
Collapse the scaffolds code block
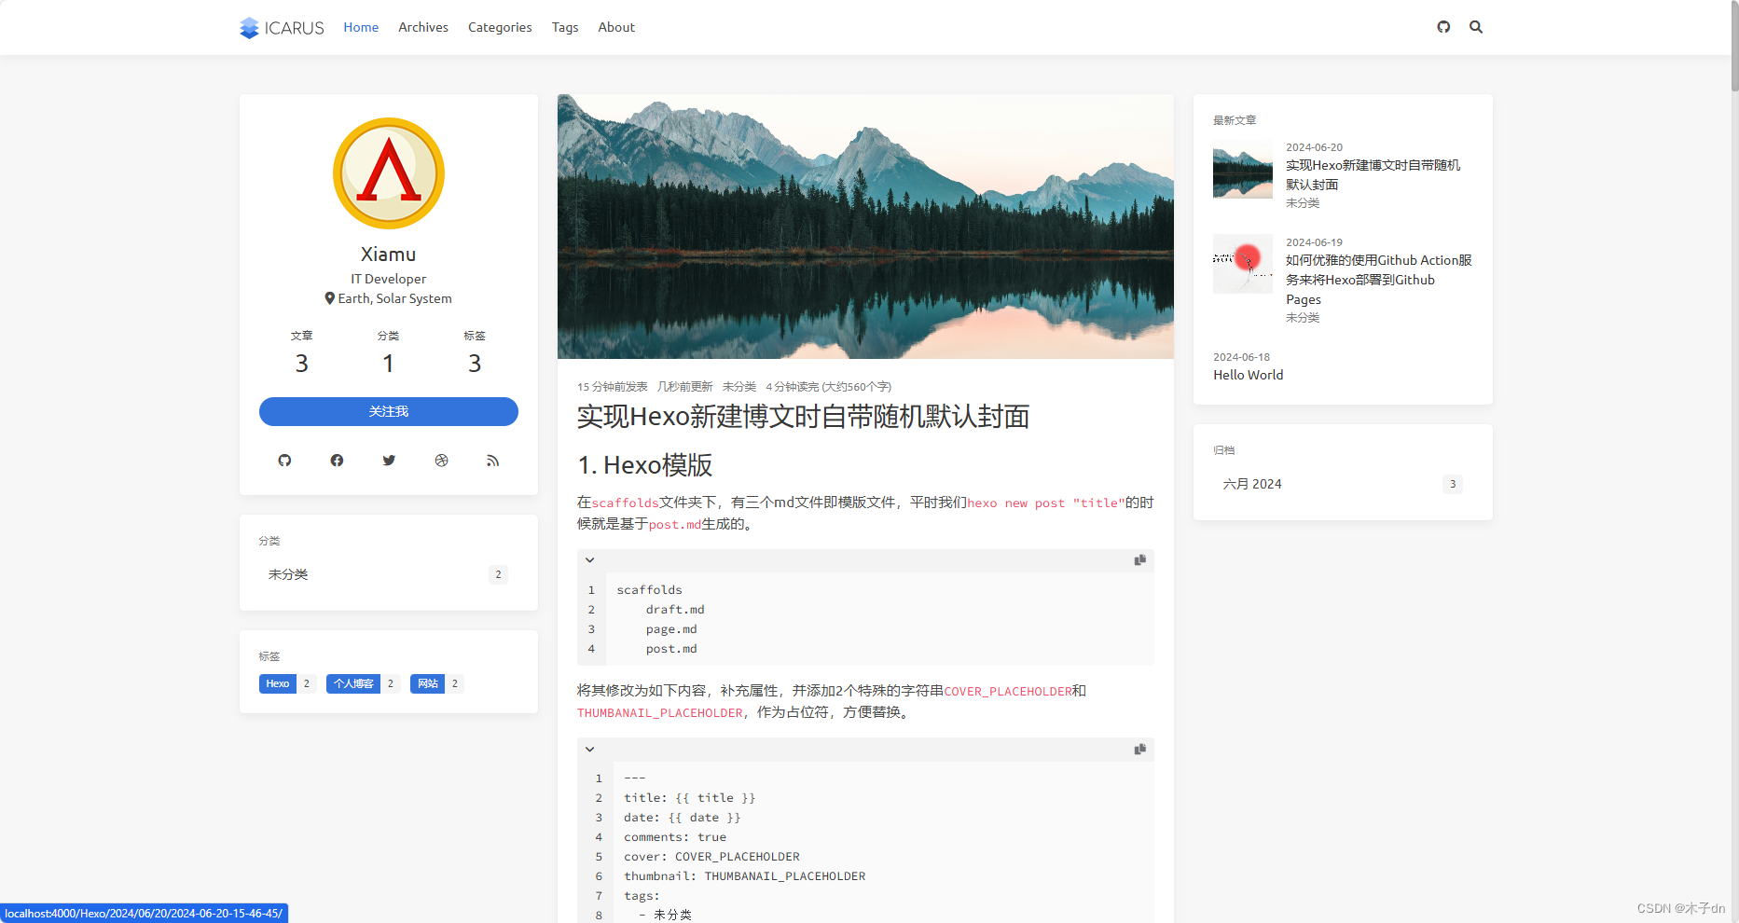pyautogui.click(x=590, y=560)
